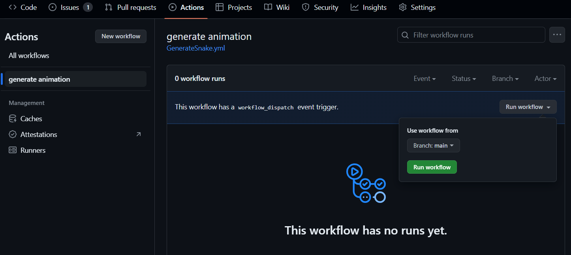This screenshot has width=571, height=255.
Task: Click the Actions play-circle icon
Action: pyautogui.click(x=172, y=7)
